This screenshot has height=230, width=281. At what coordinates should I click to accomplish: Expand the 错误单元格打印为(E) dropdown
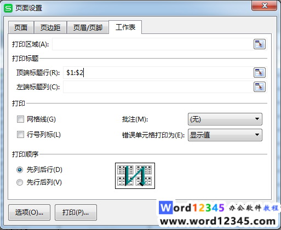[225, 135]
